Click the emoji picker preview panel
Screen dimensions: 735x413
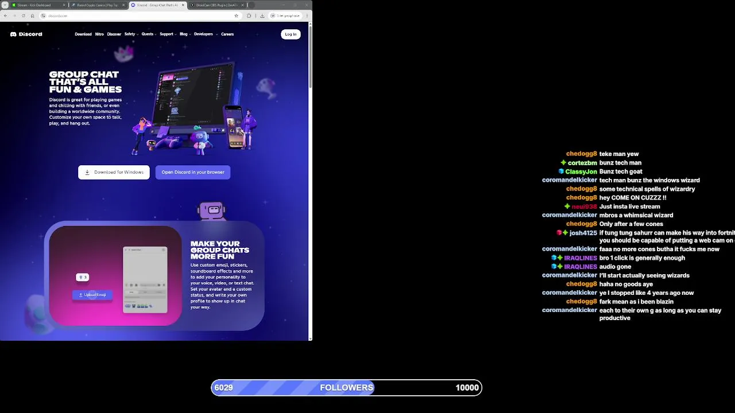(x=145, y=280)
